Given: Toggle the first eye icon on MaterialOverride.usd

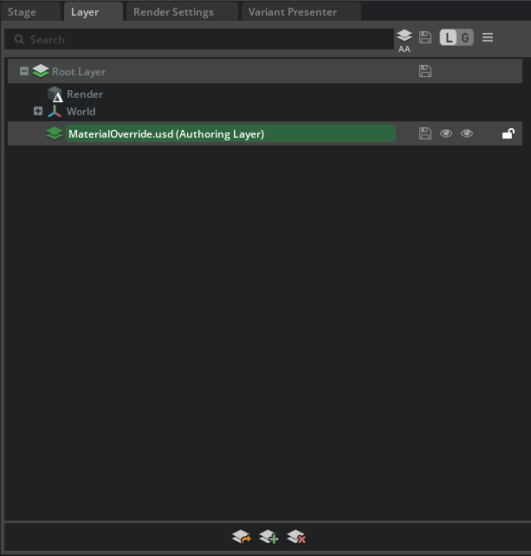Looking at the screenshot, I should pos(446,133).
